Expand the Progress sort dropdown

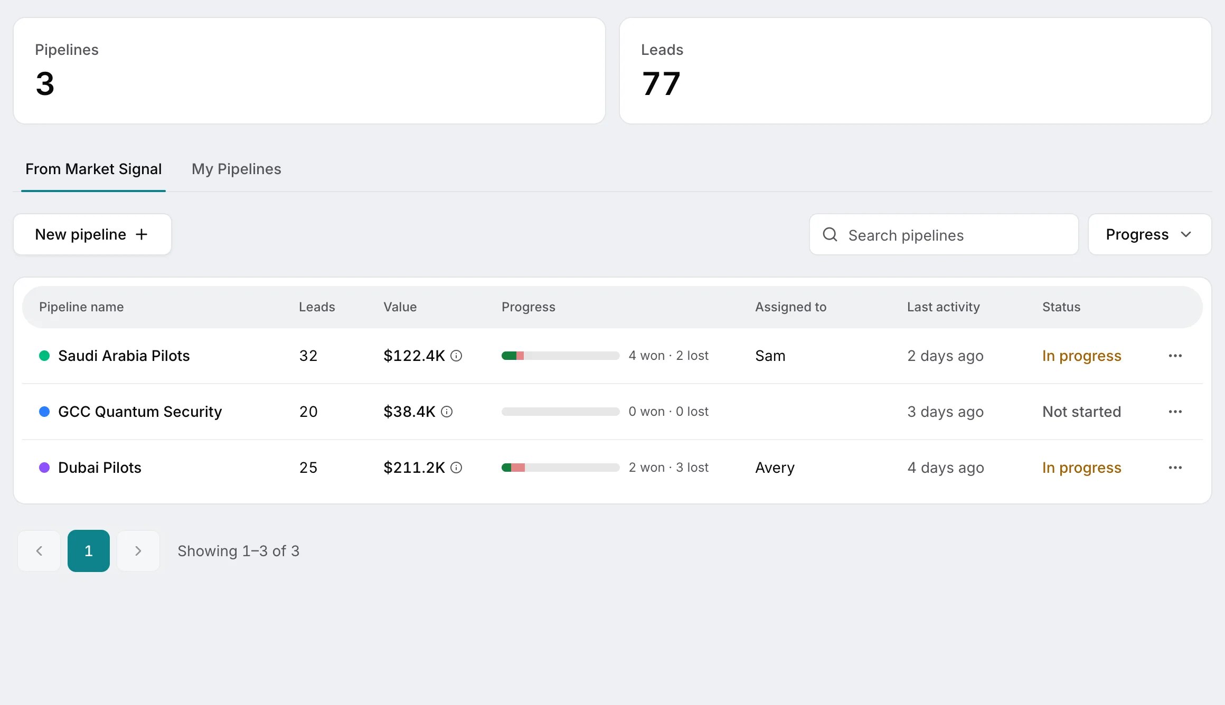tap(1150, 234)
